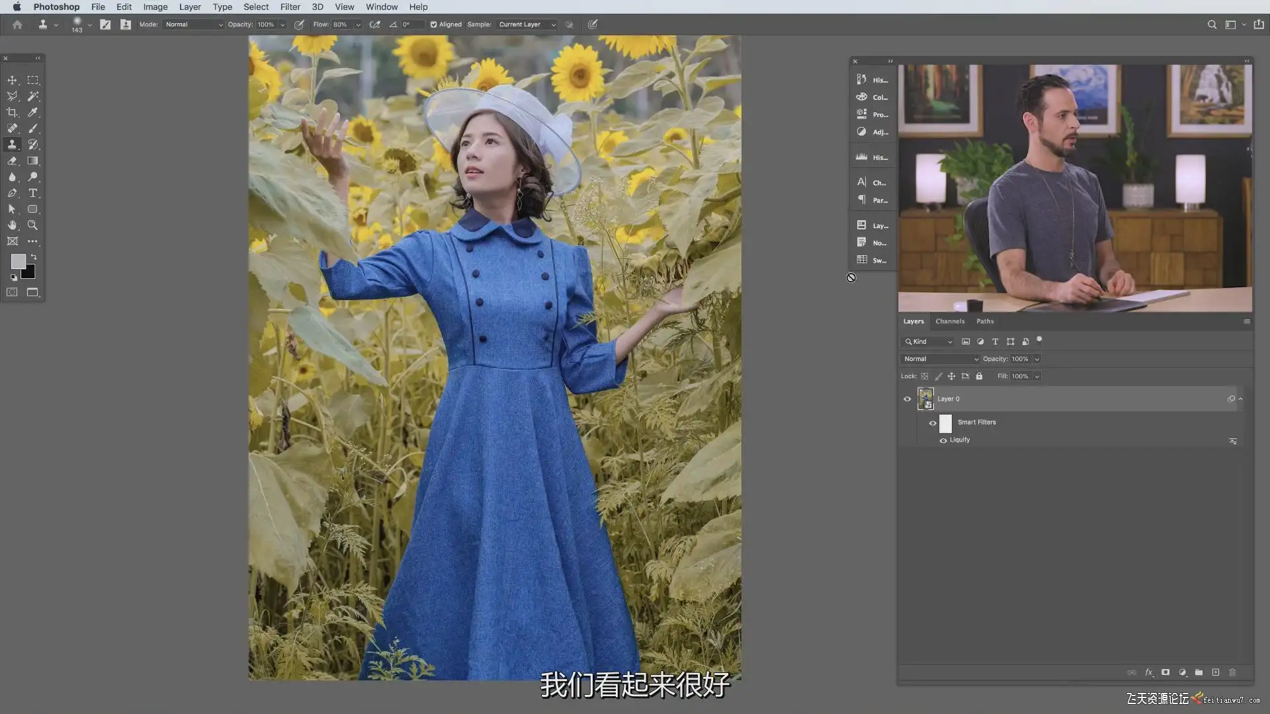Select the Zoom tool in toolbox
Screen dimensions: 1270x714
point(32,225)
